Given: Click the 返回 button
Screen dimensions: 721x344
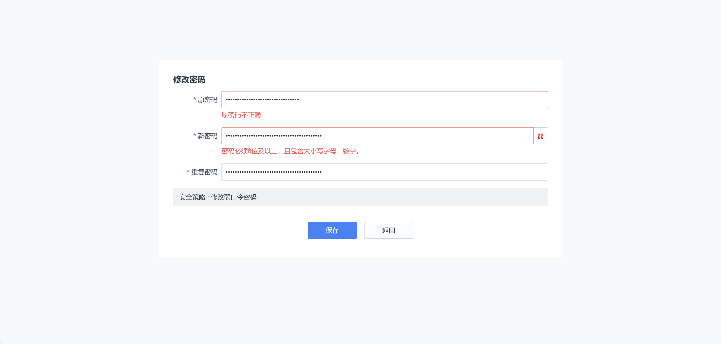Looking at the screenshot, I should point(388,230).
